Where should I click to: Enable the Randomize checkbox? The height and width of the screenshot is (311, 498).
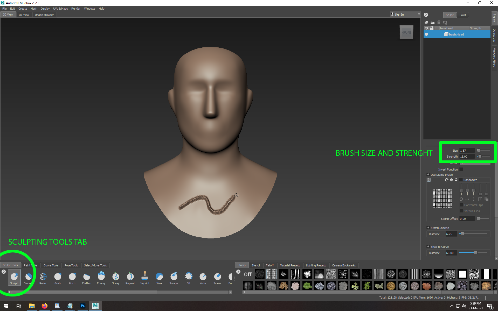coord(461,180)
